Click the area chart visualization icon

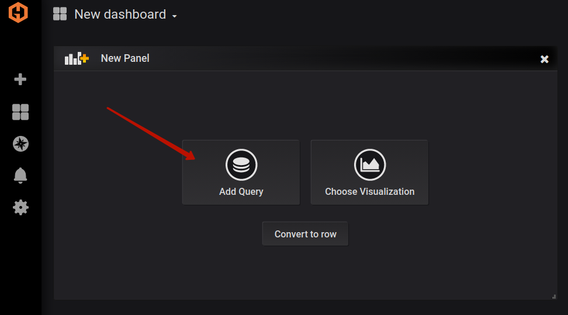[x=370, y=164]
